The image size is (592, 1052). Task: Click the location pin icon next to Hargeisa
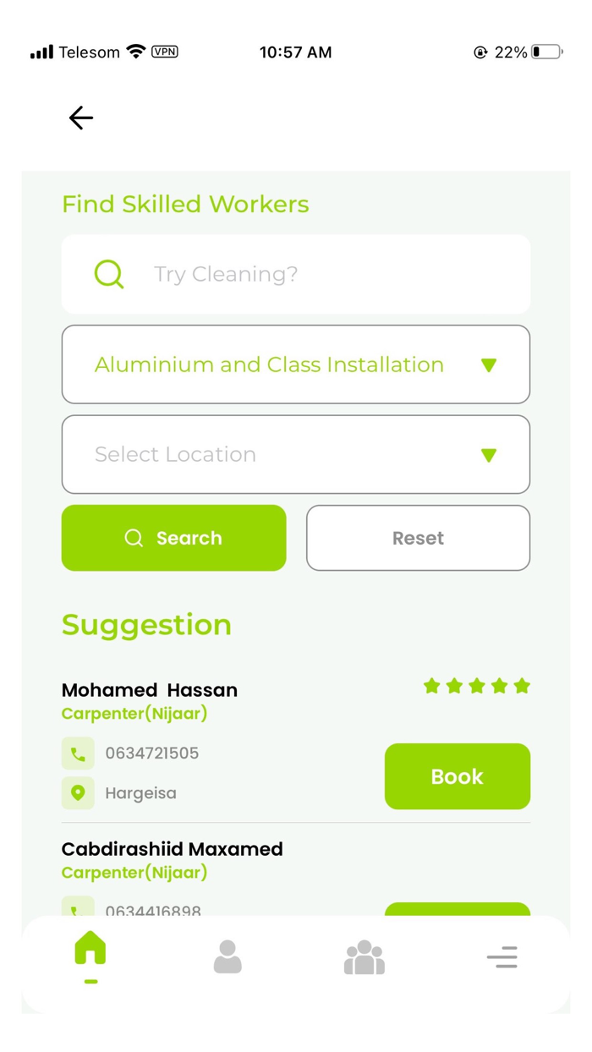(77, 792)
